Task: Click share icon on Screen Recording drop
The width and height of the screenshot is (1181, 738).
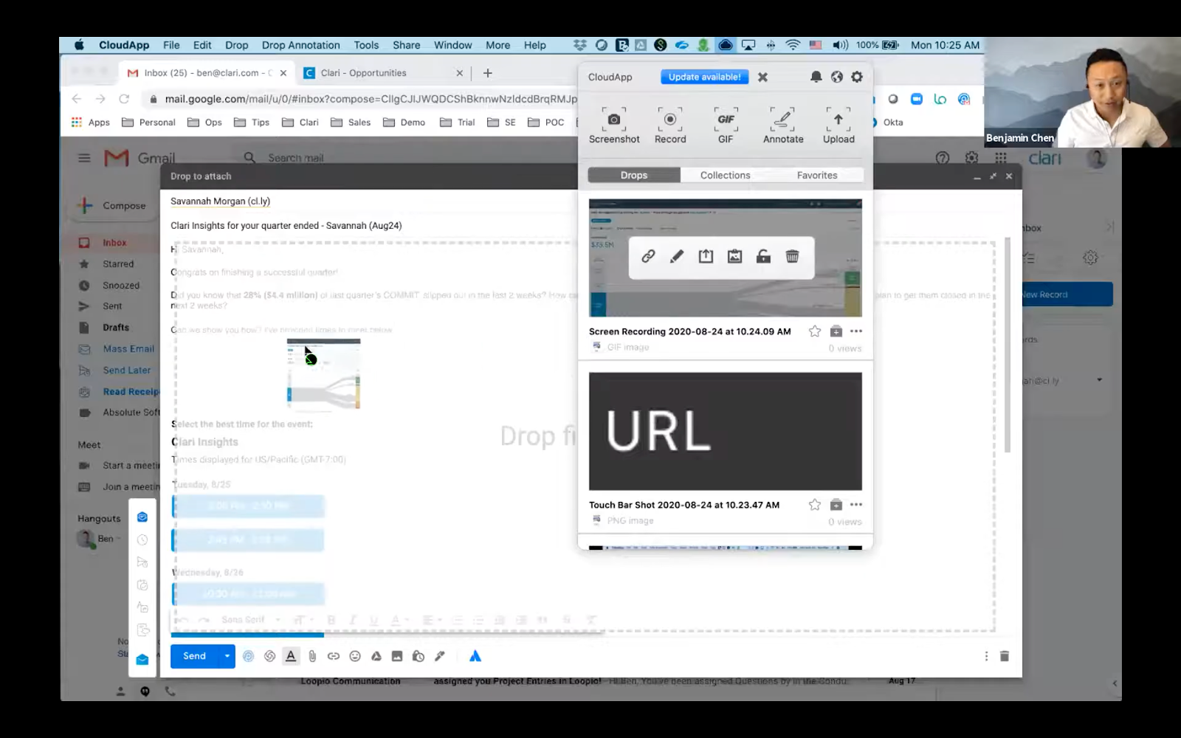Action: click(706, 256)
